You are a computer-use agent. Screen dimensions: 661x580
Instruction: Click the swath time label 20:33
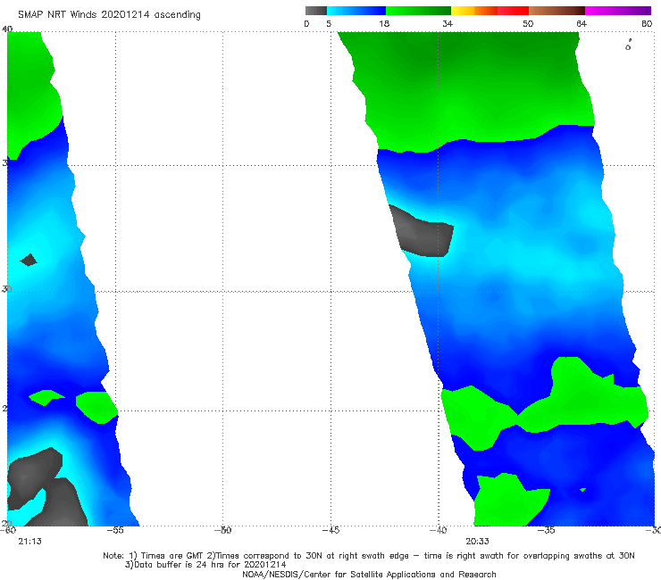tap(477, 542)
